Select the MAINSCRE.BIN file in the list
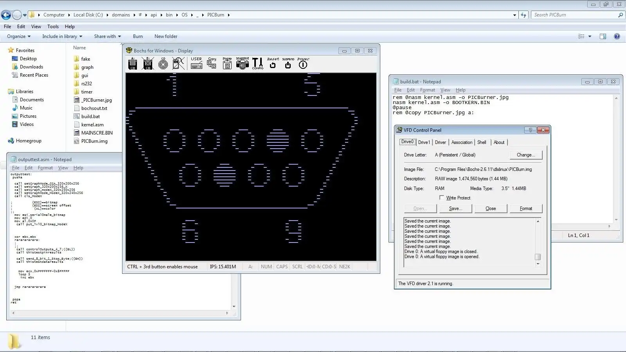The height and width of the screenshot is (352, 626). (x=97, y=133)
